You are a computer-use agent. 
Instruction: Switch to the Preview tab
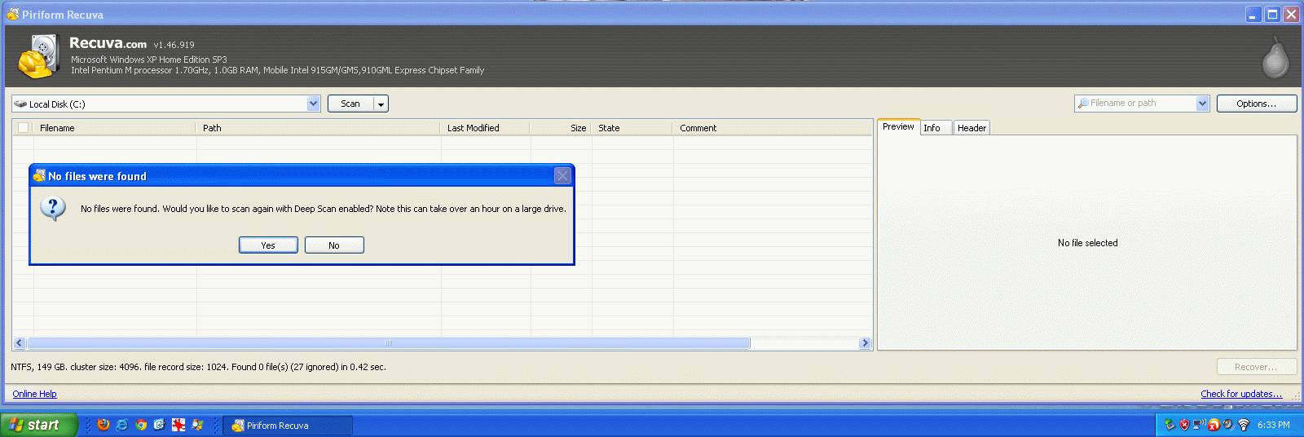tap(898, 127)
